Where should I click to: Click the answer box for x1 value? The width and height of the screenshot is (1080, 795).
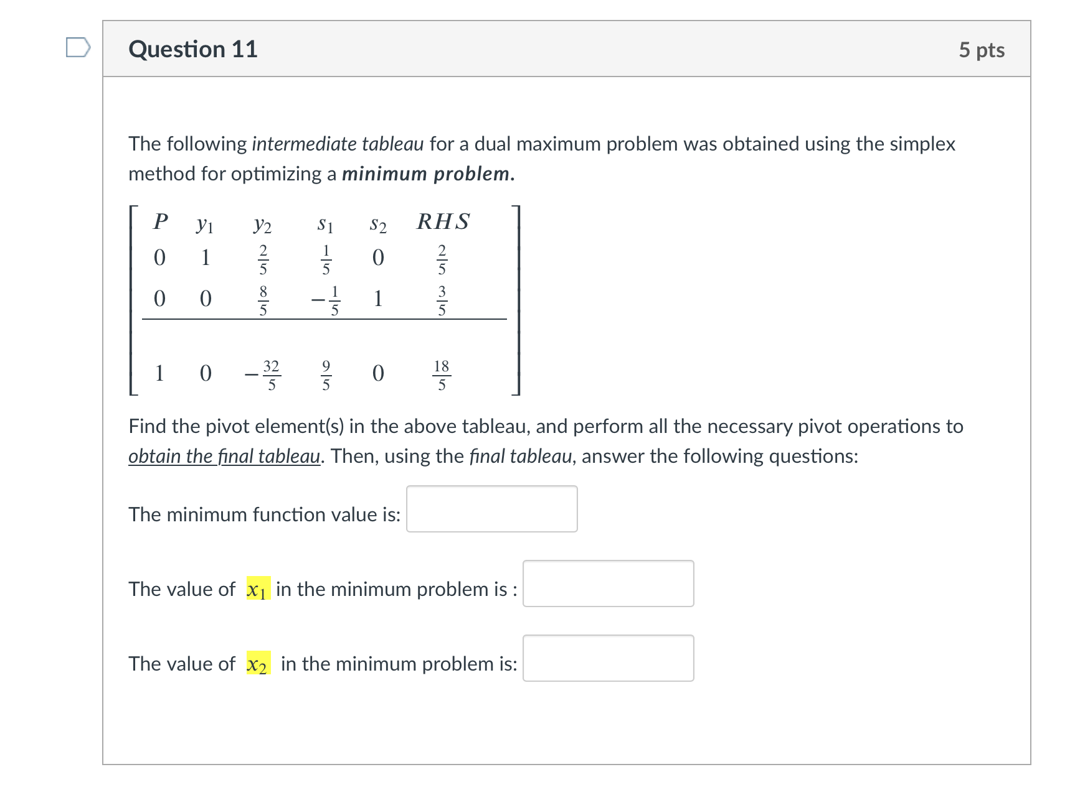(x=609, y=583)
